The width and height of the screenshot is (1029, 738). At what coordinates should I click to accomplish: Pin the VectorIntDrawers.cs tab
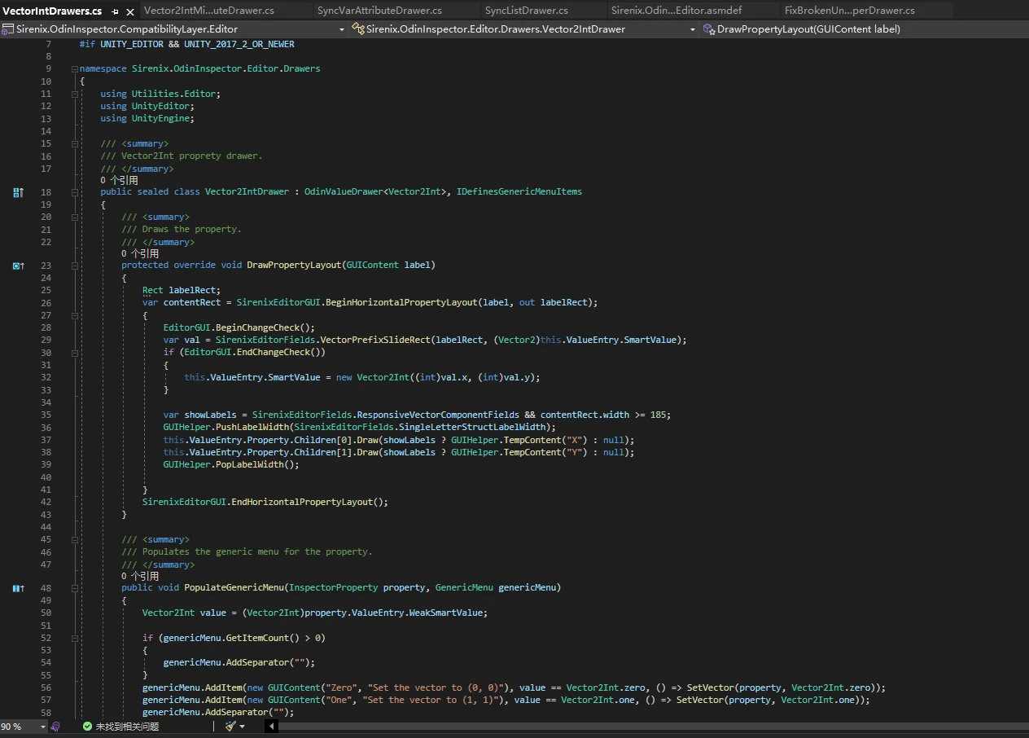(x=115, y=11)
